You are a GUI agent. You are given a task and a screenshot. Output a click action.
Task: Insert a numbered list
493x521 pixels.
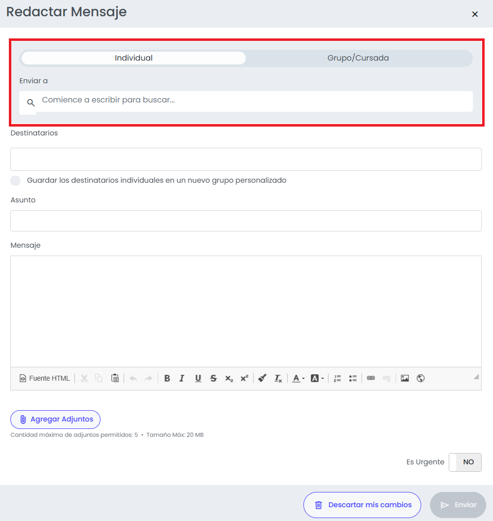coord(337,378)
